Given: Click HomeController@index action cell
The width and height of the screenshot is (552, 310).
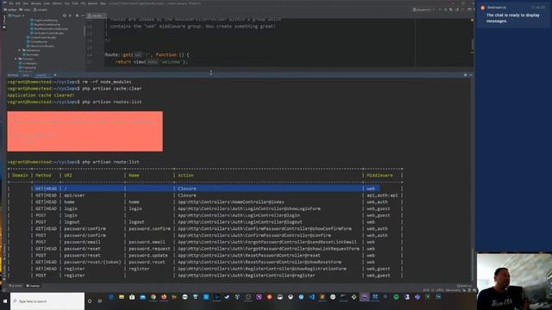Looking at the screenshot, I should click(230, 202).
